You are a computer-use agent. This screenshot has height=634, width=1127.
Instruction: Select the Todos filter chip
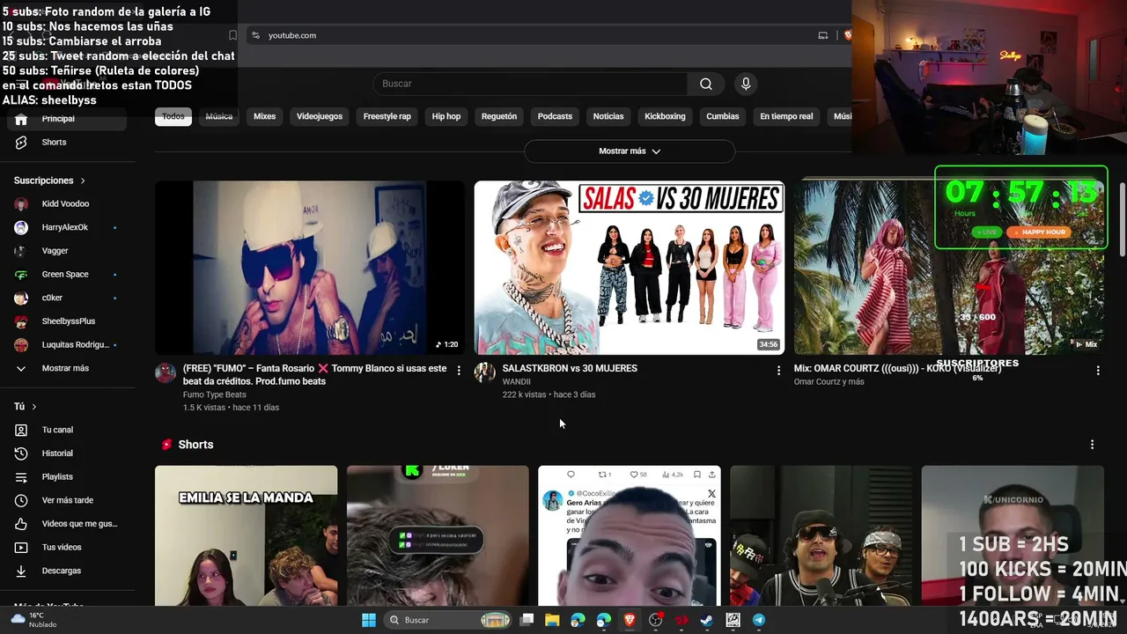pos(173,116)
